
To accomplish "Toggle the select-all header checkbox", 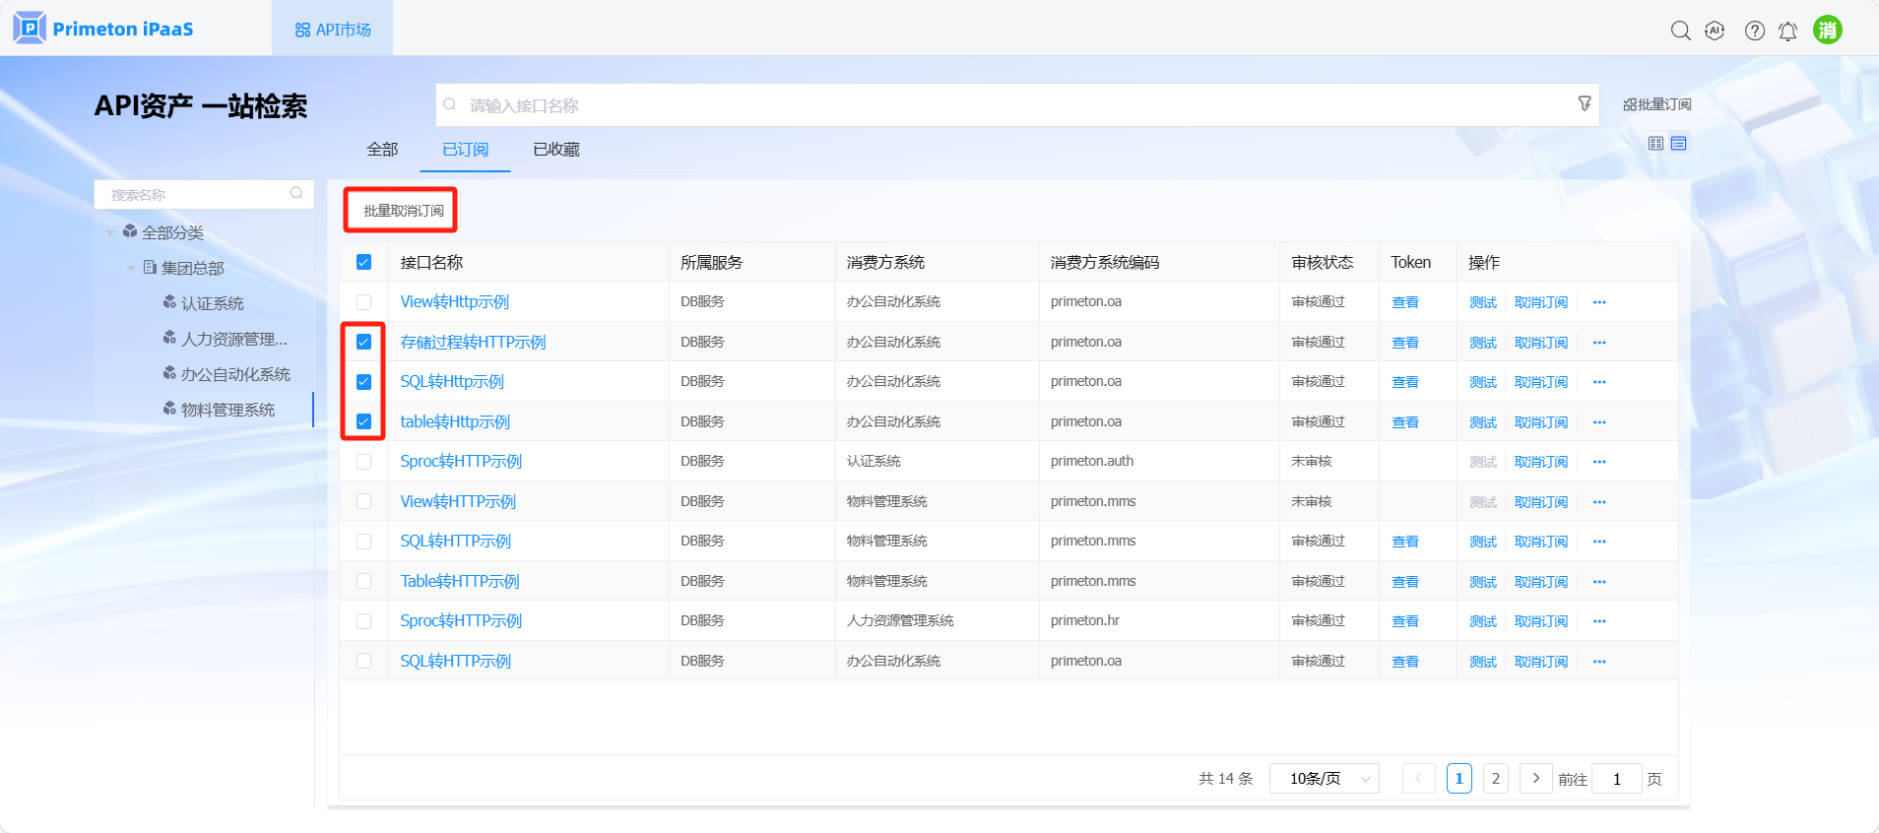I will tap(363, 262).
